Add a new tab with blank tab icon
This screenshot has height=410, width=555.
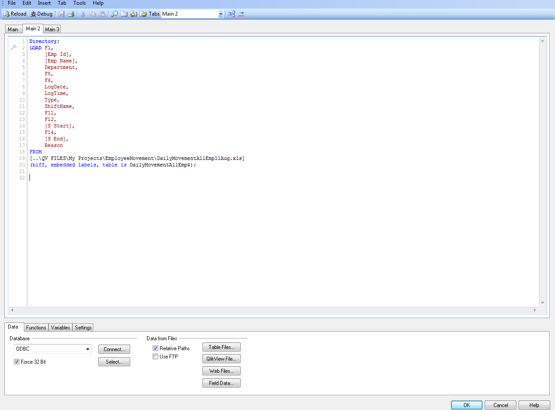(124, 14)
